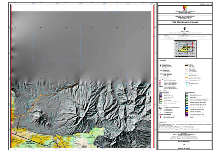Click the red highlighted sheet in index map
Image resolution: width=215 pixels, height=152 pixels.
[x=190, y=45]
